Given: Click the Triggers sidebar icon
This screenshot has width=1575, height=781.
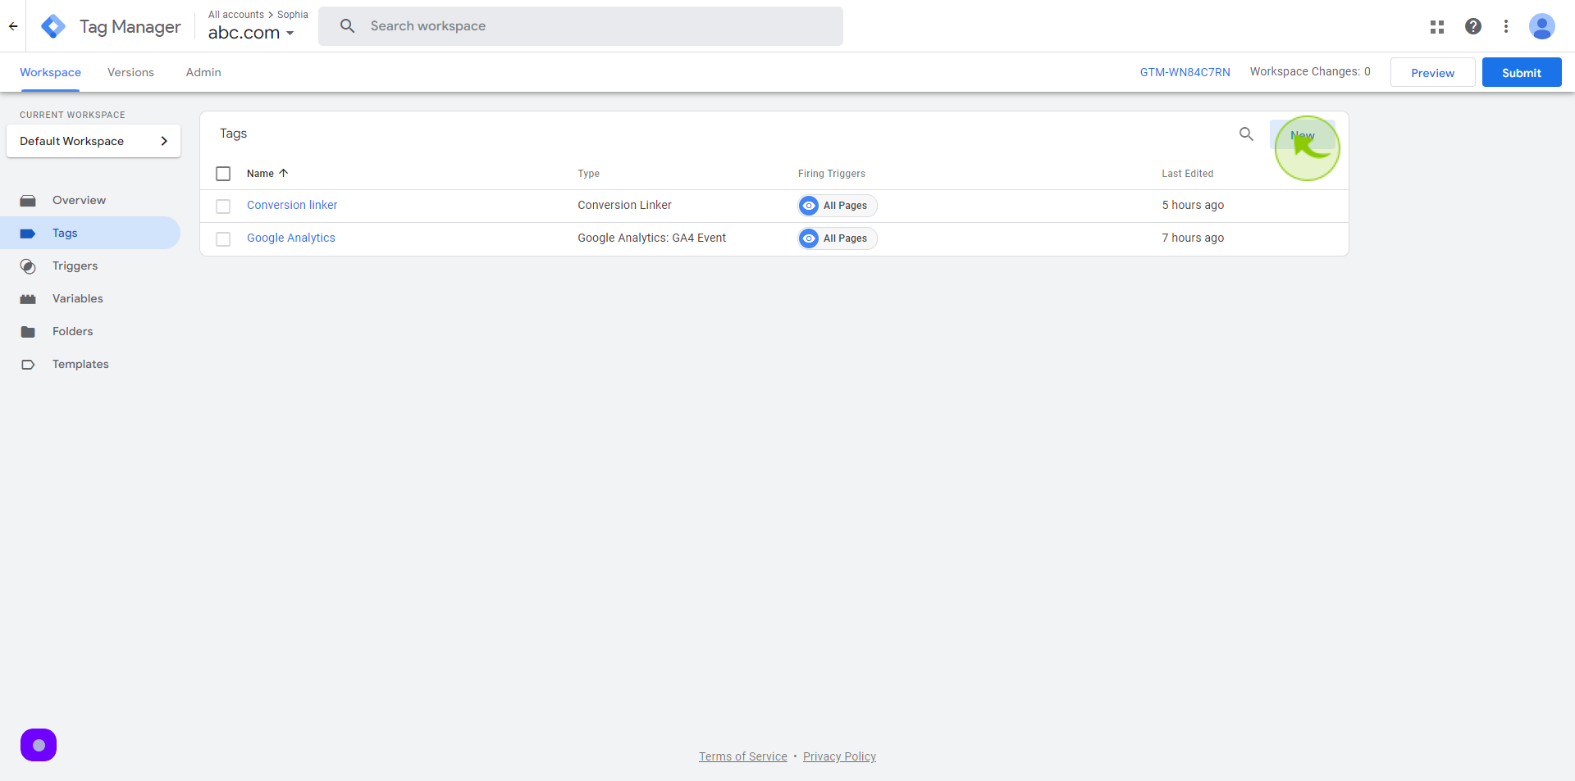Looking at the screenshot, I should 28,266.
